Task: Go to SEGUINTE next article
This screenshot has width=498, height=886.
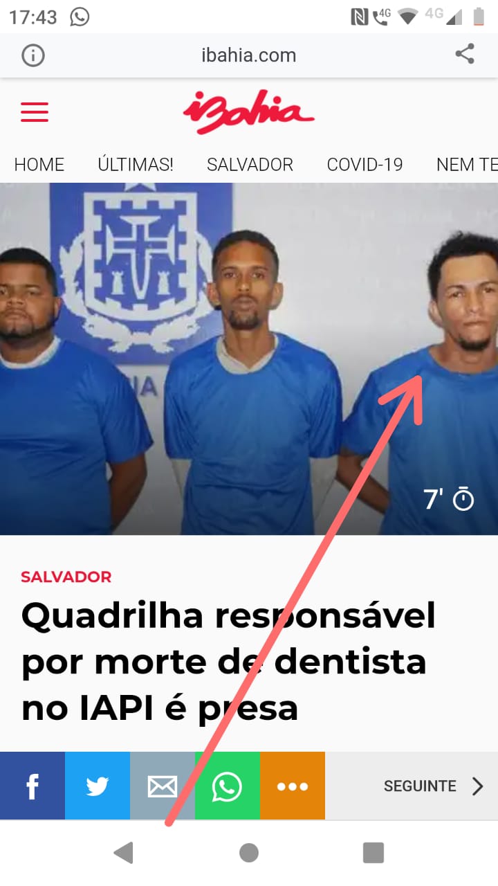Action: [x=434, y=786]
